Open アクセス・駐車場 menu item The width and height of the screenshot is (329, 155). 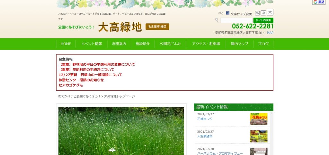pos(206,44)
